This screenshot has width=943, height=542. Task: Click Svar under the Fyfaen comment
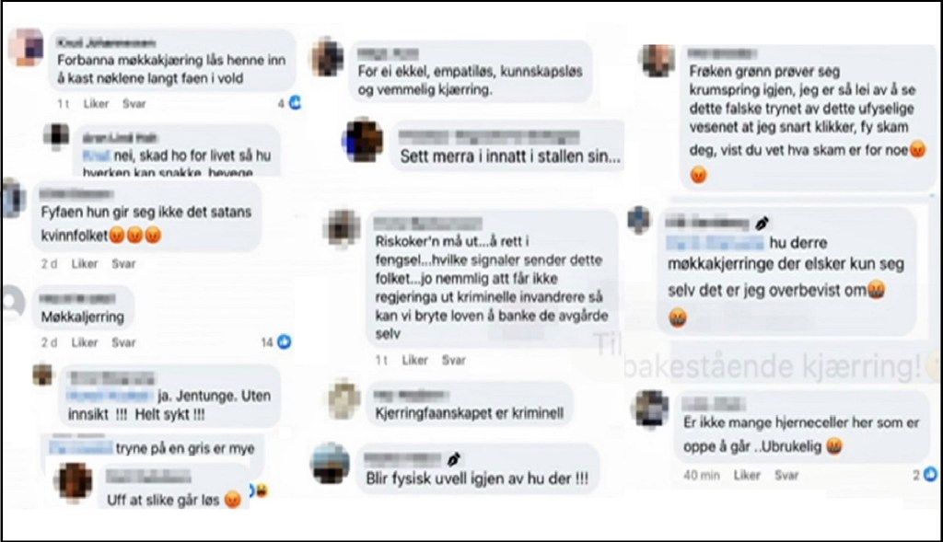[x=123, y=263]
